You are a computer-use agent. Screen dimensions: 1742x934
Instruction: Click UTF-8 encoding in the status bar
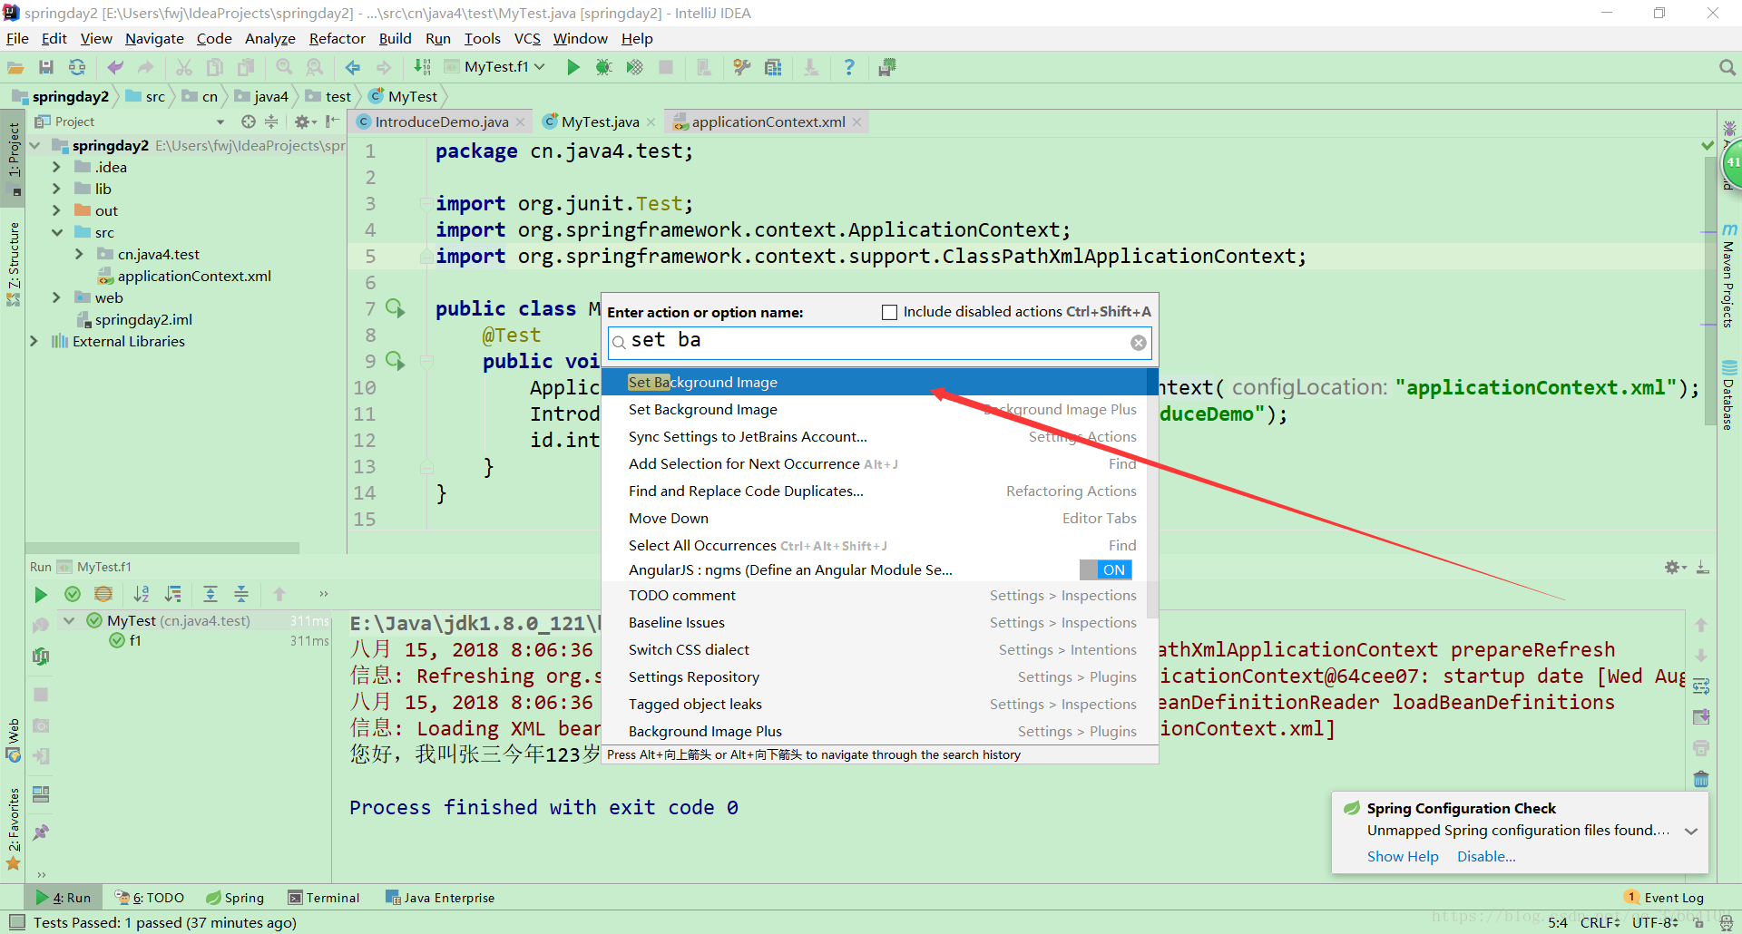click(1655, 922)
